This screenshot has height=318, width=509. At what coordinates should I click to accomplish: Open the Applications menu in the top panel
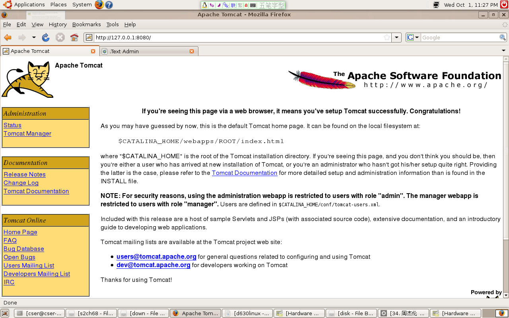pyautogui.click(x=25, y=5)
